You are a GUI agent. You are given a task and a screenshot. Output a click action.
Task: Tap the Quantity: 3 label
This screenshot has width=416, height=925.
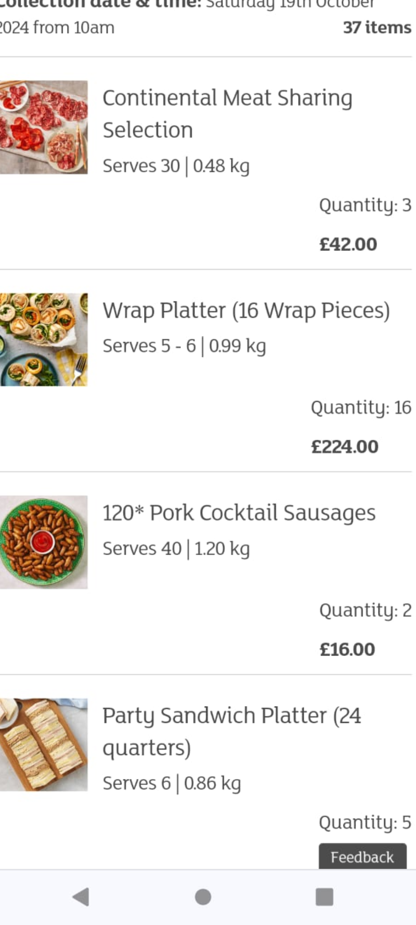point(365,205)
